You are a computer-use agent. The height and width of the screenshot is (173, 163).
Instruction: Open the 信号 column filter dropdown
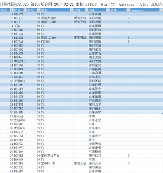pyautogui.click(x=39, y=10)
